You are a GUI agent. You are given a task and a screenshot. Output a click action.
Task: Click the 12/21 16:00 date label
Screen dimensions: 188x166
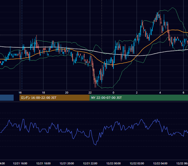(20, 163)
